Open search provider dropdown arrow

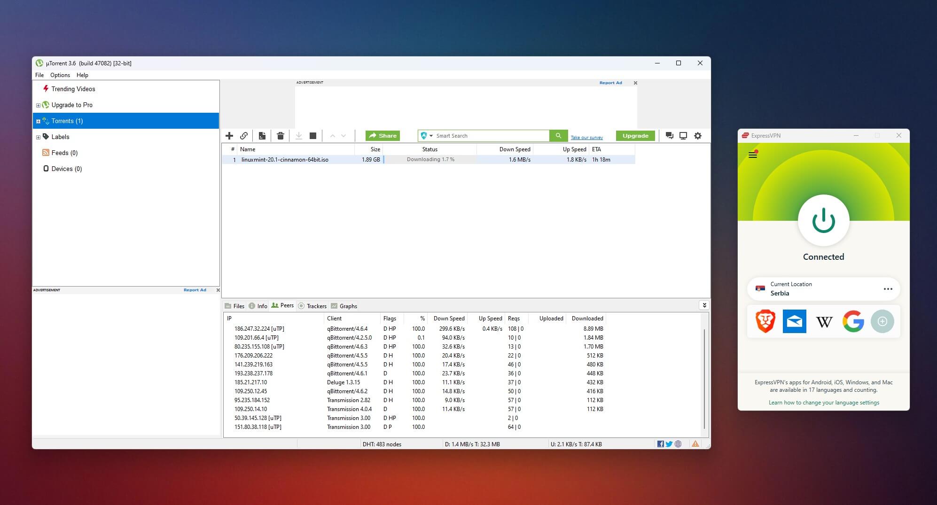pyautogui.click(x=431, y=136)
